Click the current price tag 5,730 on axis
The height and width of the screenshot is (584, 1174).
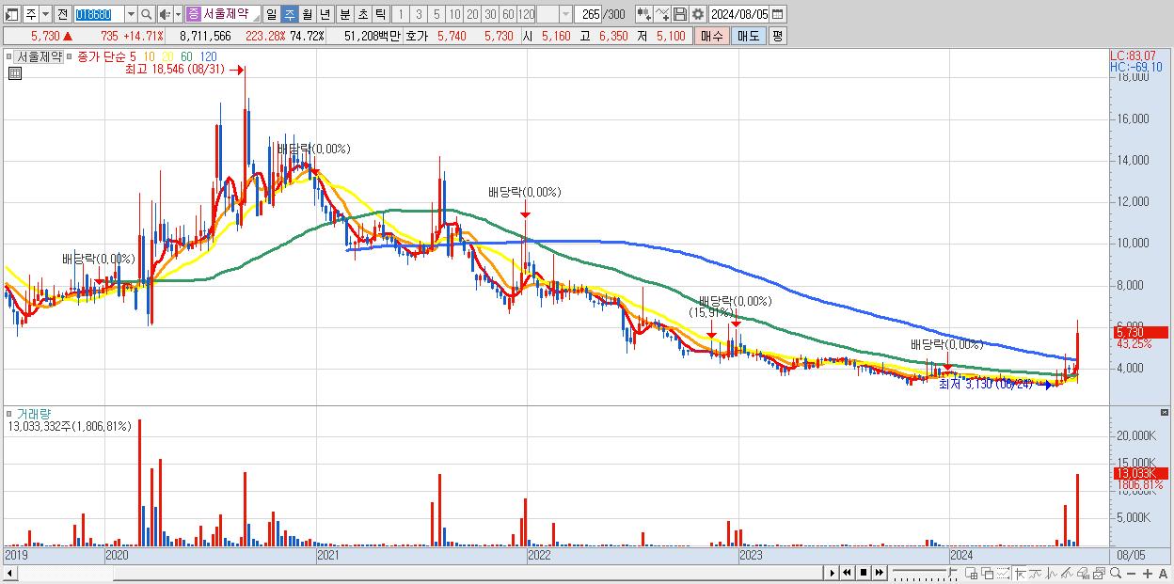coord(1140,332)
